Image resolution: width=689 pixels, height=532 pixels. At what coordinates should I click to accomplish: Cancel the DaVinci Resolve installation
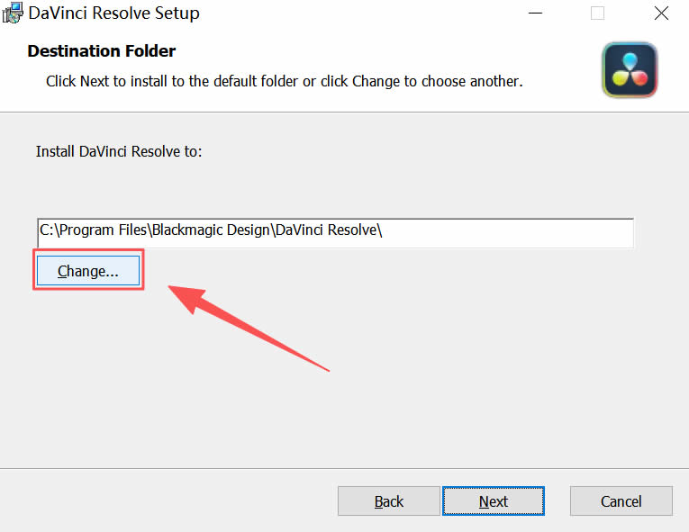point(621,500)
